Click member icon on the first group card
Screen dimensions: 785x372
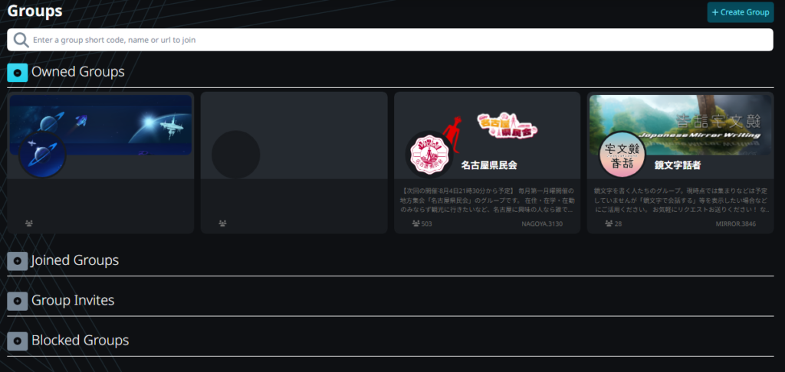click(29, 224)
